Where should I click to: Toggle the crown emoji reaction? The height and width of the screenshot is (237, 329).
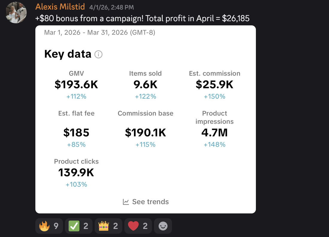[x=108, y=226]
